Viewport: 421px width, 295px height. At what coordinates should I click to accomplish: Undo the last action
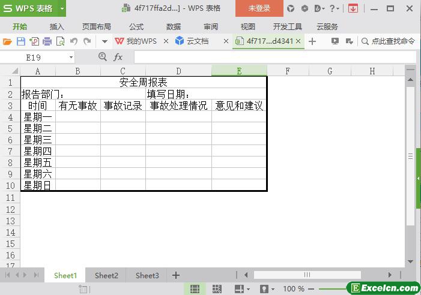[x=74, y=41]
